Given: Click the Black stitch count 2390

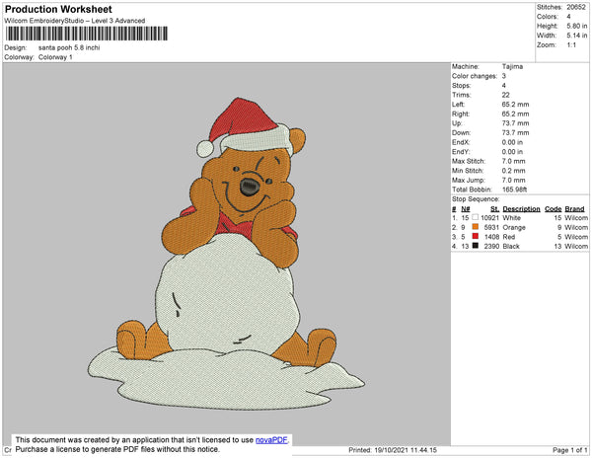Looking at the screenshot, I should tap(491, 246).
